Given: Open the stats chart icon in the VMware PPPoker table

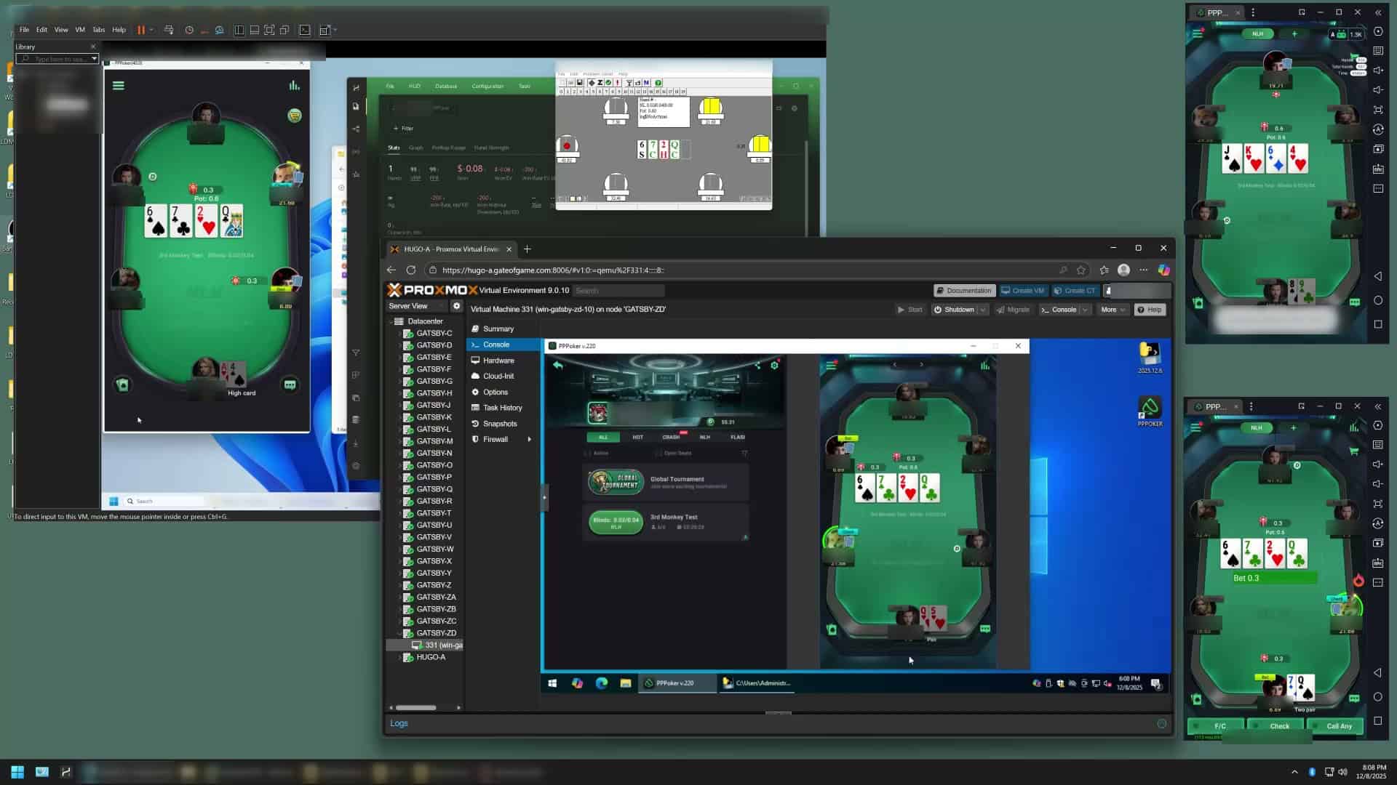Looking at the screenshot, I should pyautogui.click(x=294, y=85).
